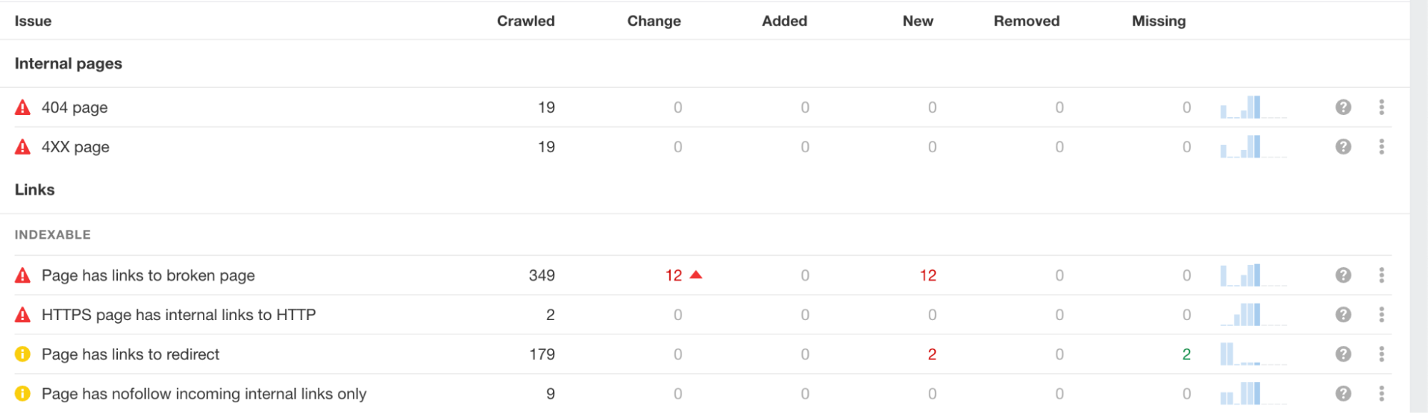
Task: Open the Page has links to broken page issue
Action: click(x=148, y=275)
